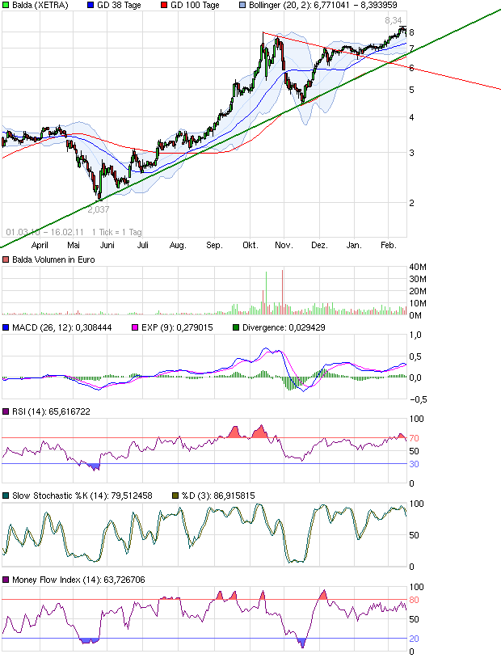Viewport: 501px width, 658px height.
Task: Click the Money Flow Index legend swatch
Action: click(6, 580)
